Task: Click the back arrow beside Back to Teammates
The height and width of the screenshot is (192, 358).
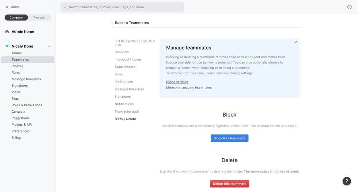Action: tap(112, 23)
